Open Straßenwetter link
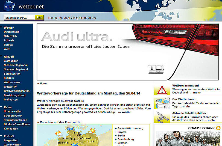The image size is (222, 146). point(13,116)
